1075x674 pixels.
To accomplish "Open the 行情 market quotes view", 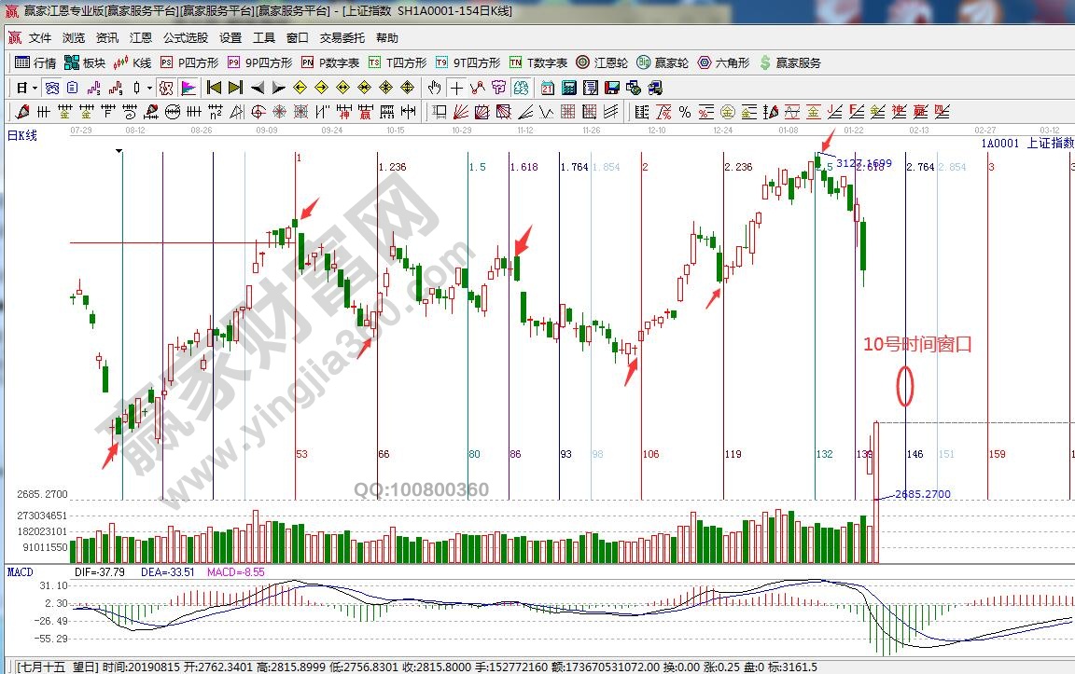I will (x=36, y=62).
